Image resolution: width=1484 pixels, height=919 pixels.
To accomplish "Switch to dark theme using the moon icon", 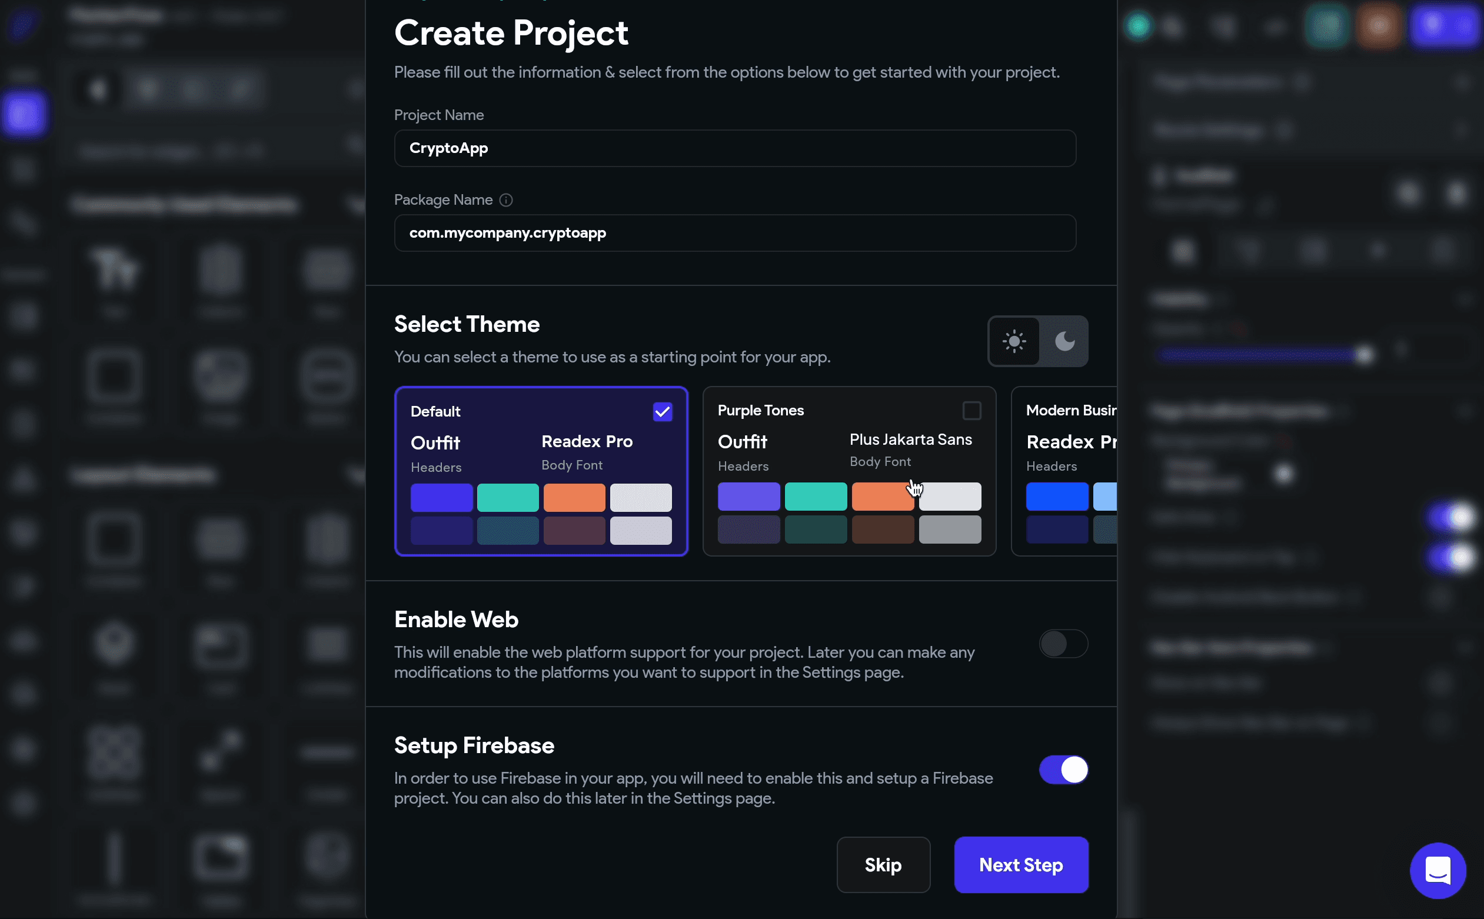I will 1064,341.
